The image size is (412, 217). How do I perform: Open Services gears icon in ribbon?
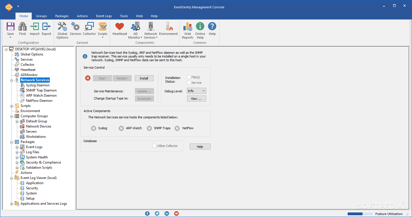pos(75,27)
